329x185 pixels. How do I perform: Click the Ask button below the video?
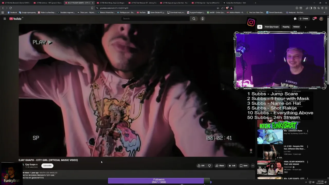click(232, 166)
